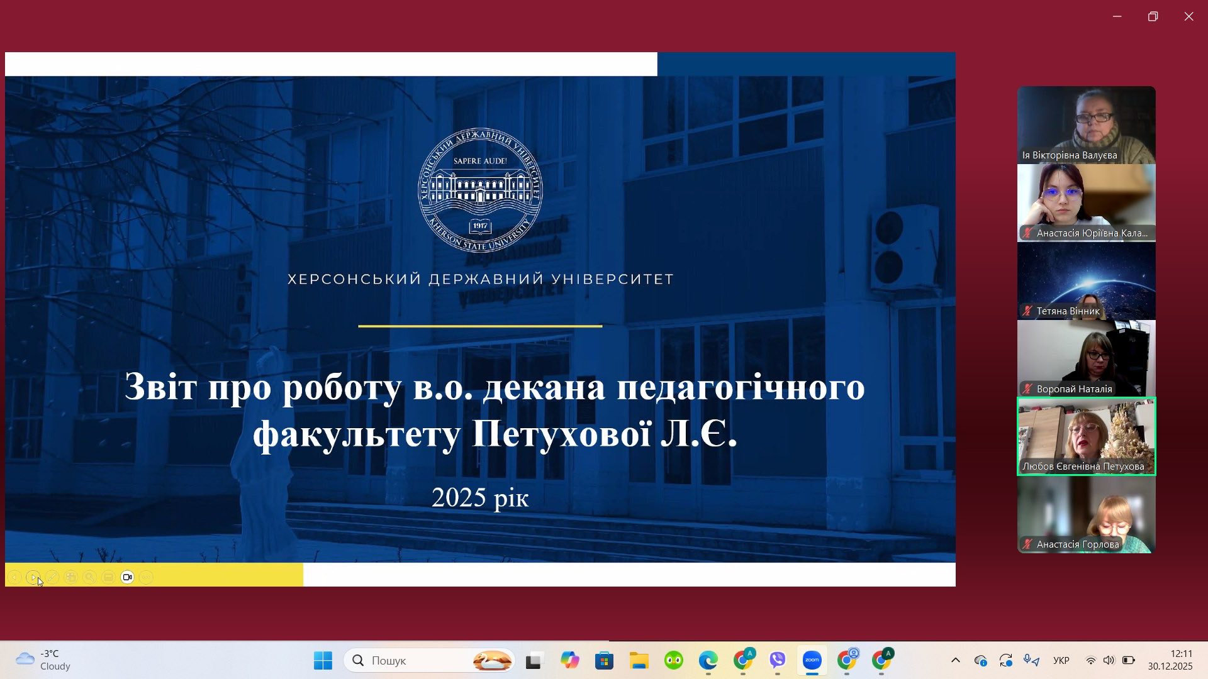This screenshot has width=1208, height=679.
Task: Open File Explorer from the taskbar
Action: 639,660
